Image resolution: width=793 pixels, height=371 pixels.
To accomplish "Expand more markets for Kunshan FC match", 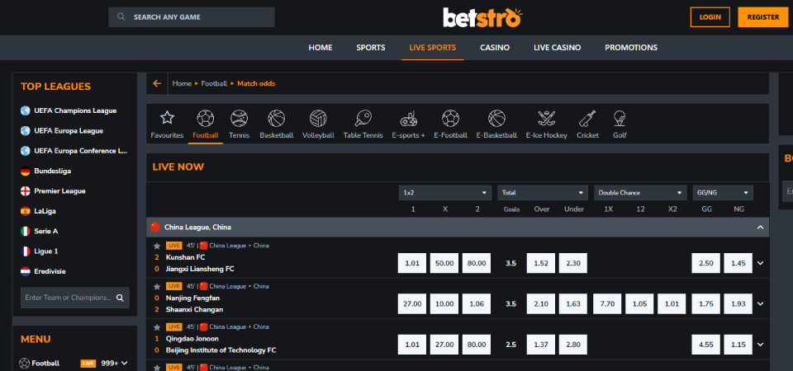I will (760, 263).
